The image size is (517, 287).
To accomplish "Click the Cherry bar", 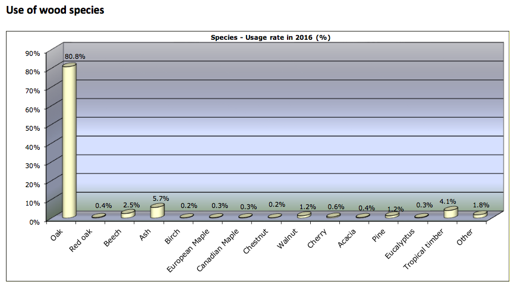I will [x=333, y=216].
